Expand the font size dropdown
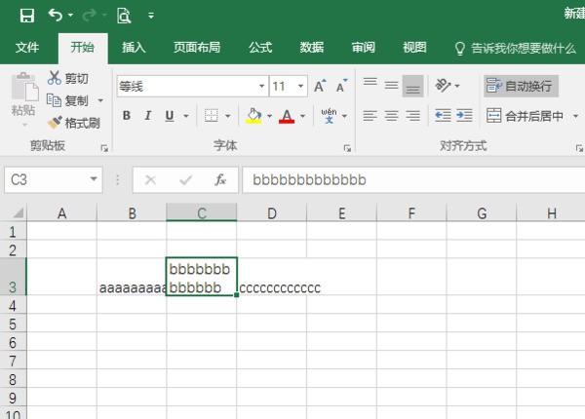 pos(299,87)
